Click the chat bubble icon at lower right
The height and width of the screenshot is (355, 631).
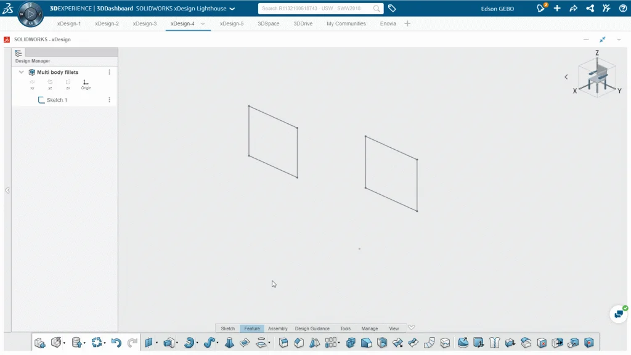(x=618, y=314)
